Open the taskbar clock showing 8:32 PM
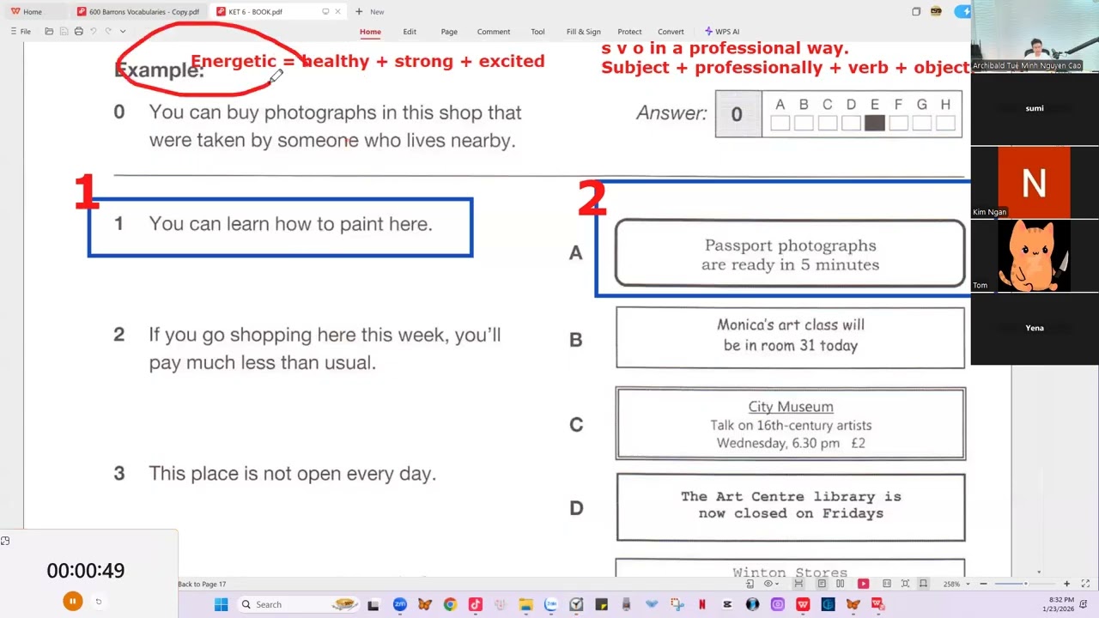 point(1060,604)
